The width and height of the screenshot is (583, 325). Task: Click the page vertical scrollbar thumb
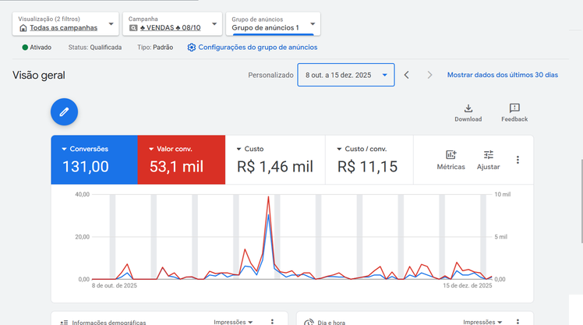pyautogui.click(x=582, y=201)
